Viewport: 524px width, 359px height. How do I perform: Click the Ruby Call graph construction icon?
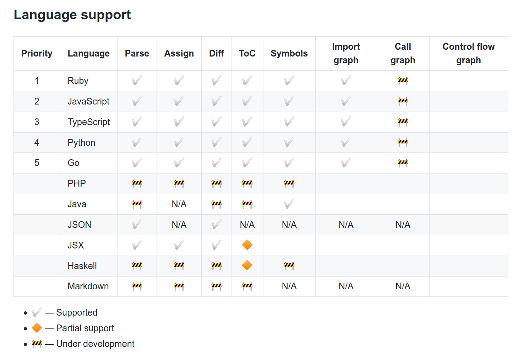coord(403,81)
